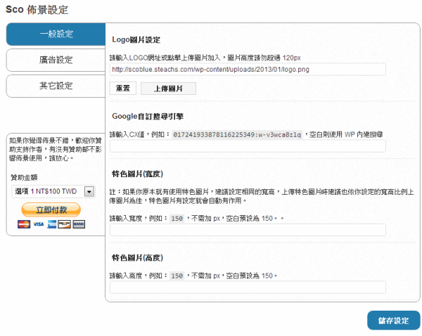Image resolution: width=422 pixels, height=336 pixels.
Task: Click the Bank payment icon
Action: 79,224
